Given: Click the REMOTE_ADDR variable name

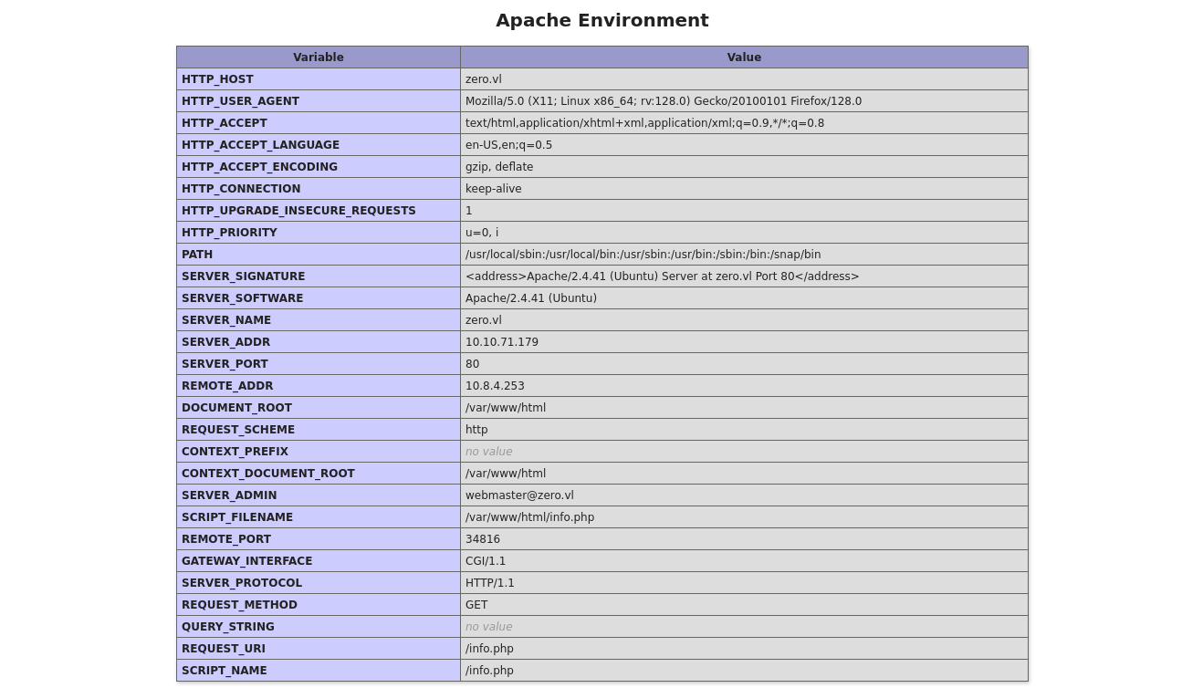Looking at the screenshot, I should (x=227, y=386).
